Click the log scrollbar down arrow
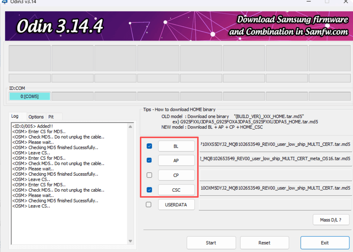Screen dimensions: 353x252 point(130,241)
